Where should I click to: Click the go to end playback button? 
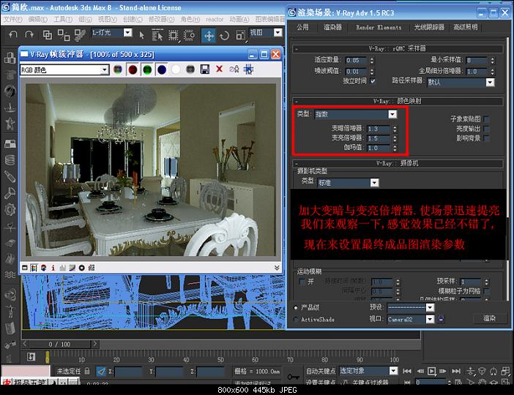pos(456,371)
